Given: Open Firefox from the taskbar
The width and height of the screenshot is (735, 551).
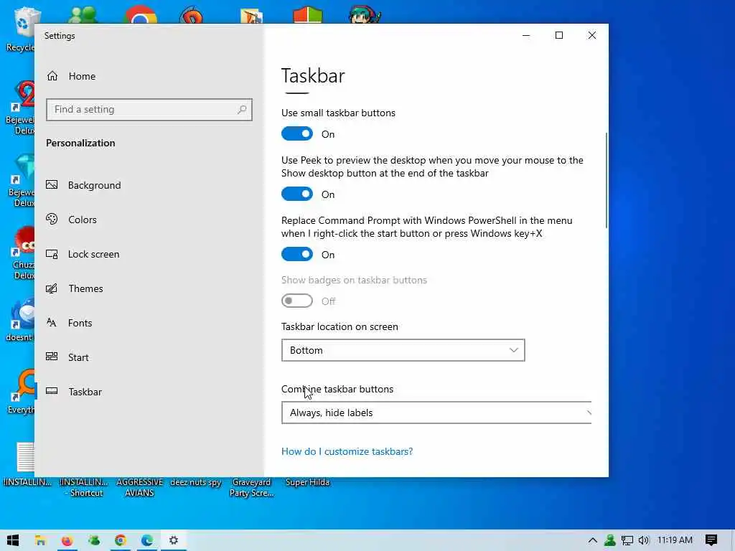Looking at the screenshot, I should 67,541.
